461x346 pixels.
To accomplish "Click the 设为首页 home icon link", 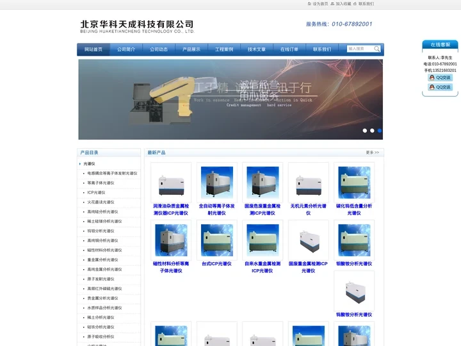I will [x=318, y=4].
